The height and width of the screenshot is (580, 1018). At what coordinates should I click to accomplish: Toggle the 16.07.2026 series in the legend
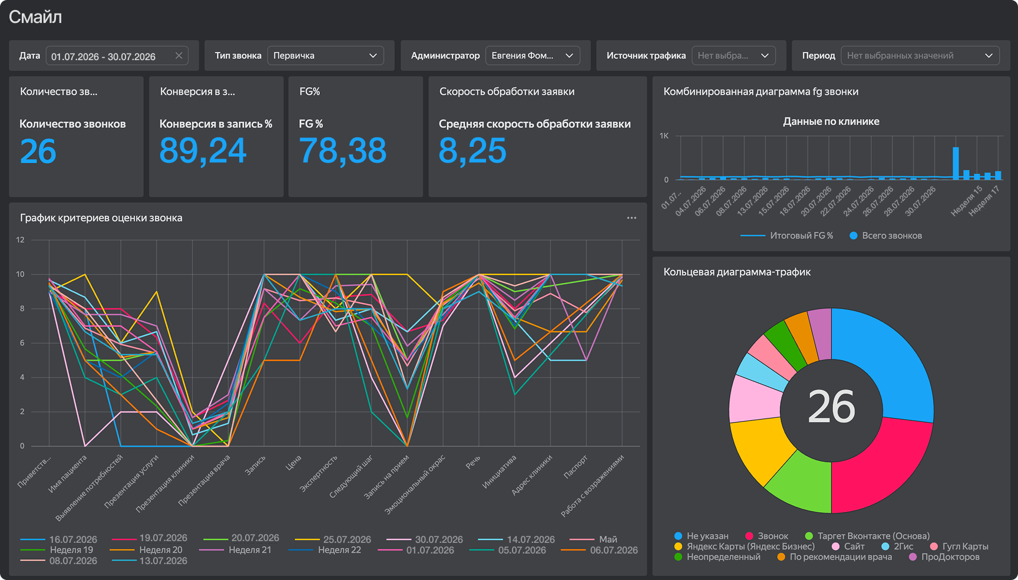pos(59,539)
